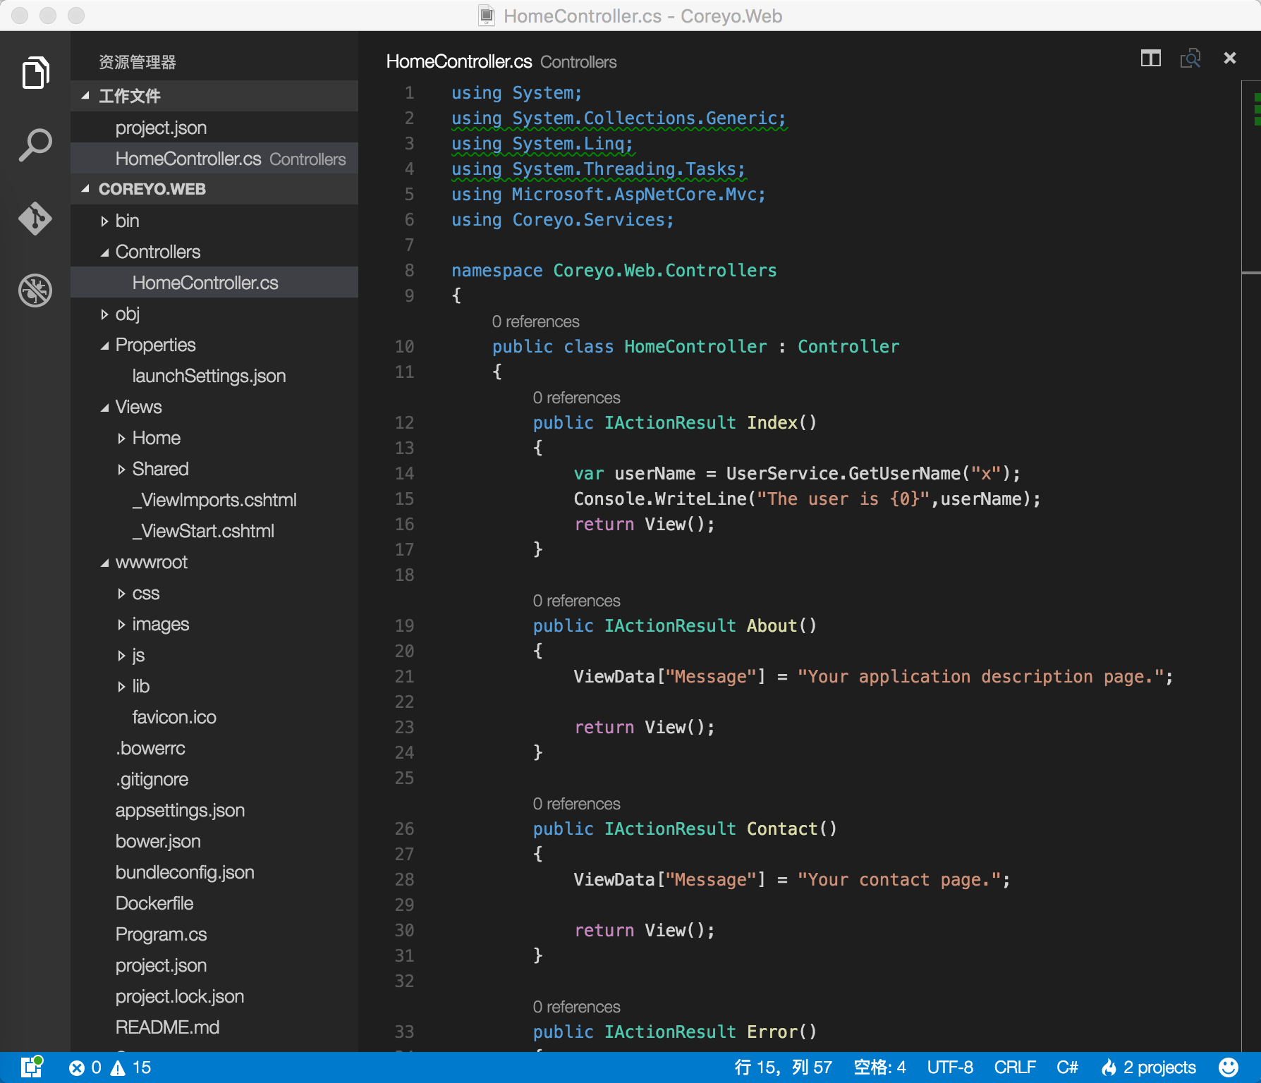The width and height of the screenshot is (1261, 1083).
Task: Open the Search view icon
Action: [35, 145]
